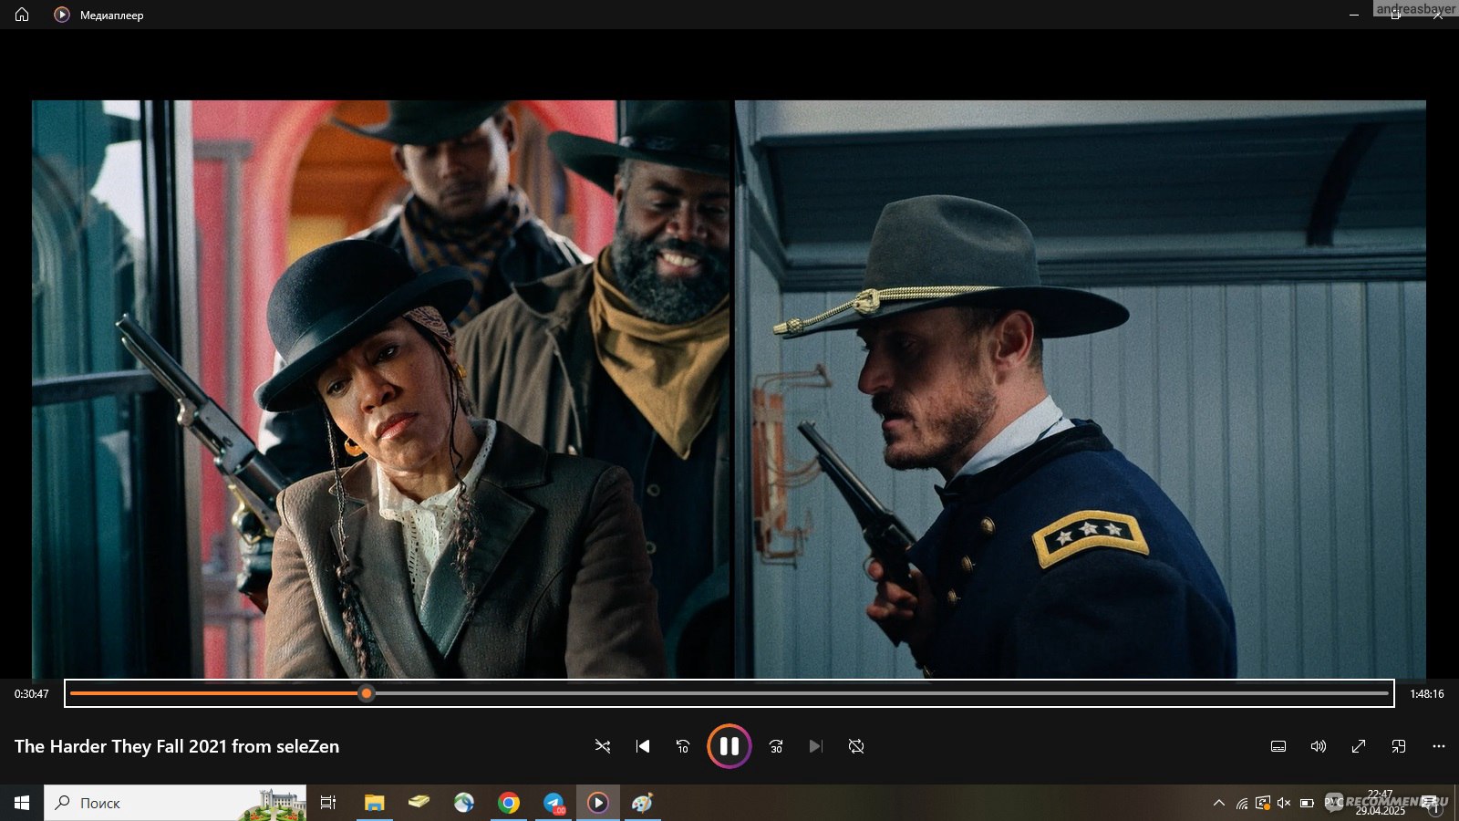Seek to the middle of the timeline
1459x821 pixels.
click(729, 693)
